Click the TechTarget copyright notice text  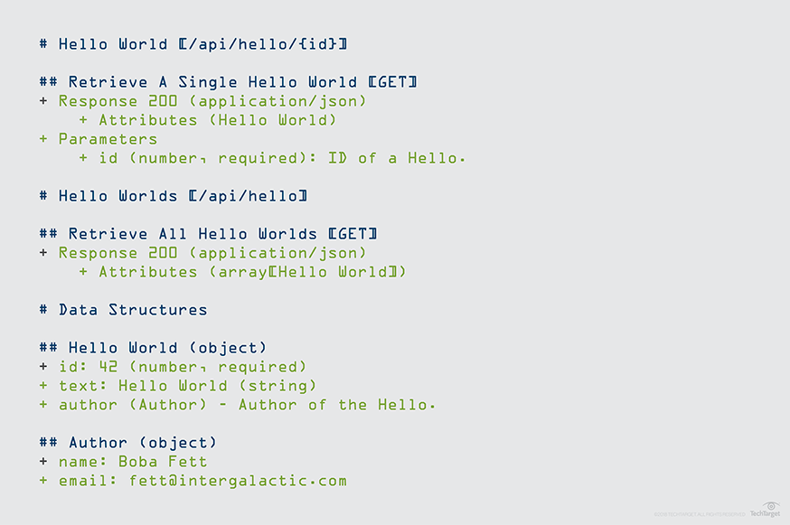[x=699, y=515]
